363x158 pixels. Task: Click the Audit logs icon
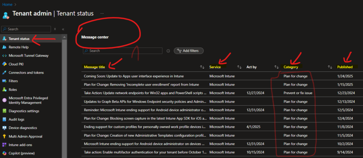(x=4, y=119)
